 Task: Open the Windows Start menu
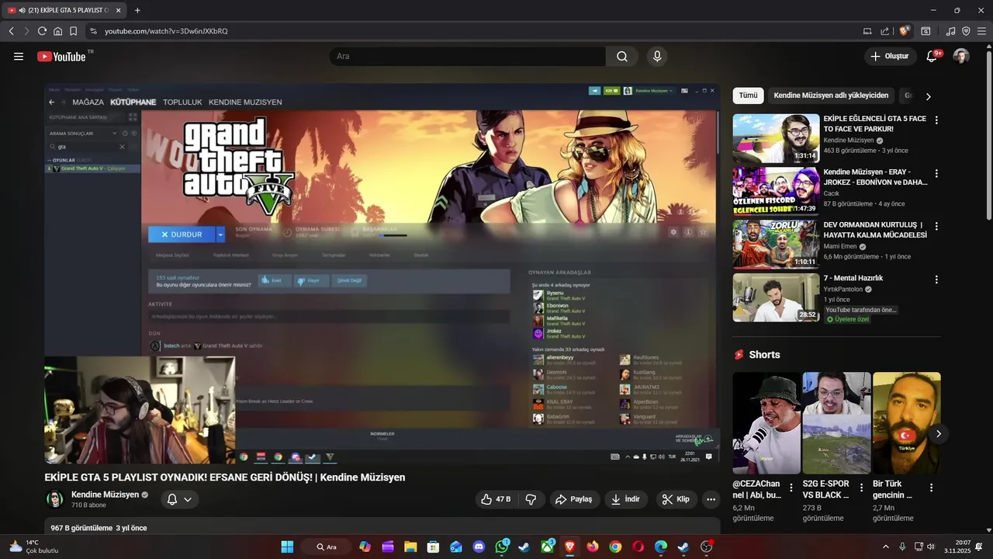tap(287, 547)
